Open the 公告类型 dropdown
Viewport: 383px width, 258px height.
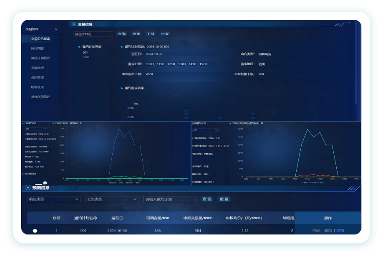[x=112, y=199]
